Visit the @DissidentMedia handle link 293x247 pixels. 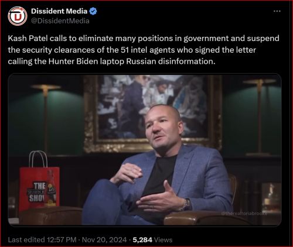pos(60,21)
